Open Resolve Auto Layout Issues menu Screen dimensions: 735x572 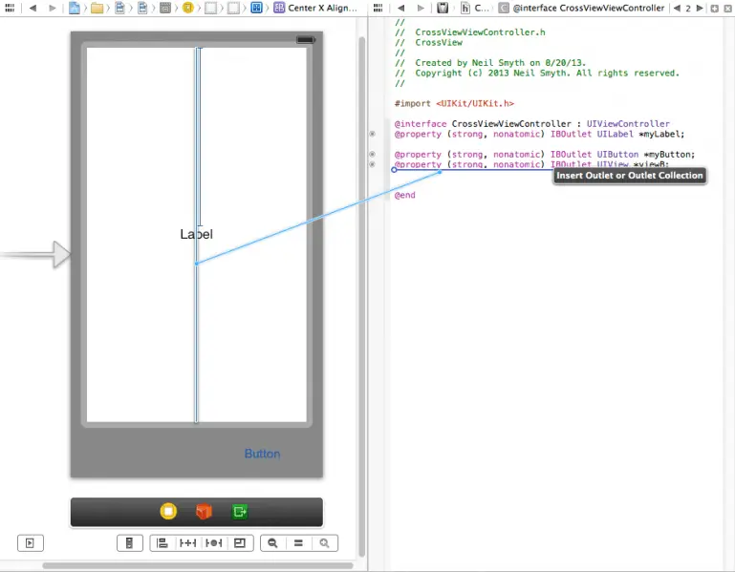click(x=213, y=543)
